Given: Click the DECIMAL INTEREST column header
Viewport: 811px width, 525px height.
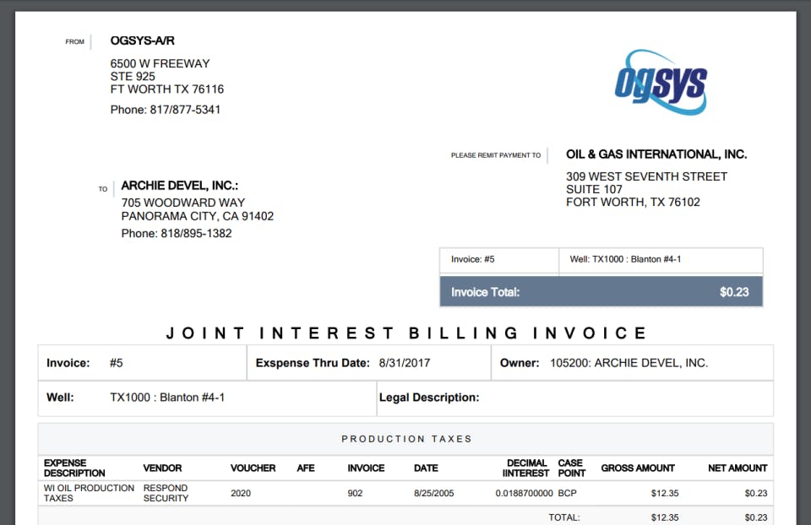Looking at the screenshot, I should coord(525,468).
